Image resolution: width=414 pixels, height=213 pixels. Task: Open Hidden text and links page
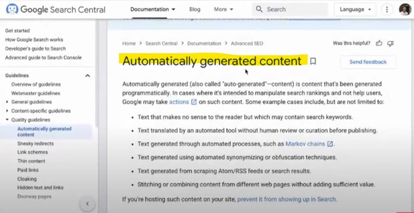pos(40,188)
